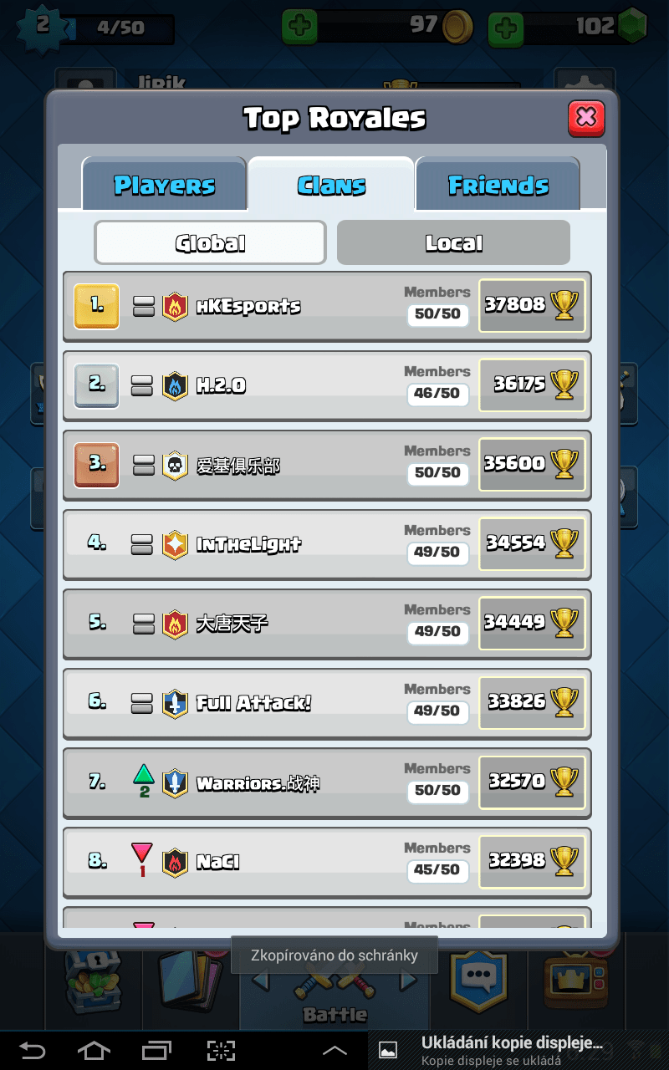Switch to the Local ranking filter
Image resolution: width=669 pixels, height=1070 pixels.
pyautogui.click(x=453, y=242)
